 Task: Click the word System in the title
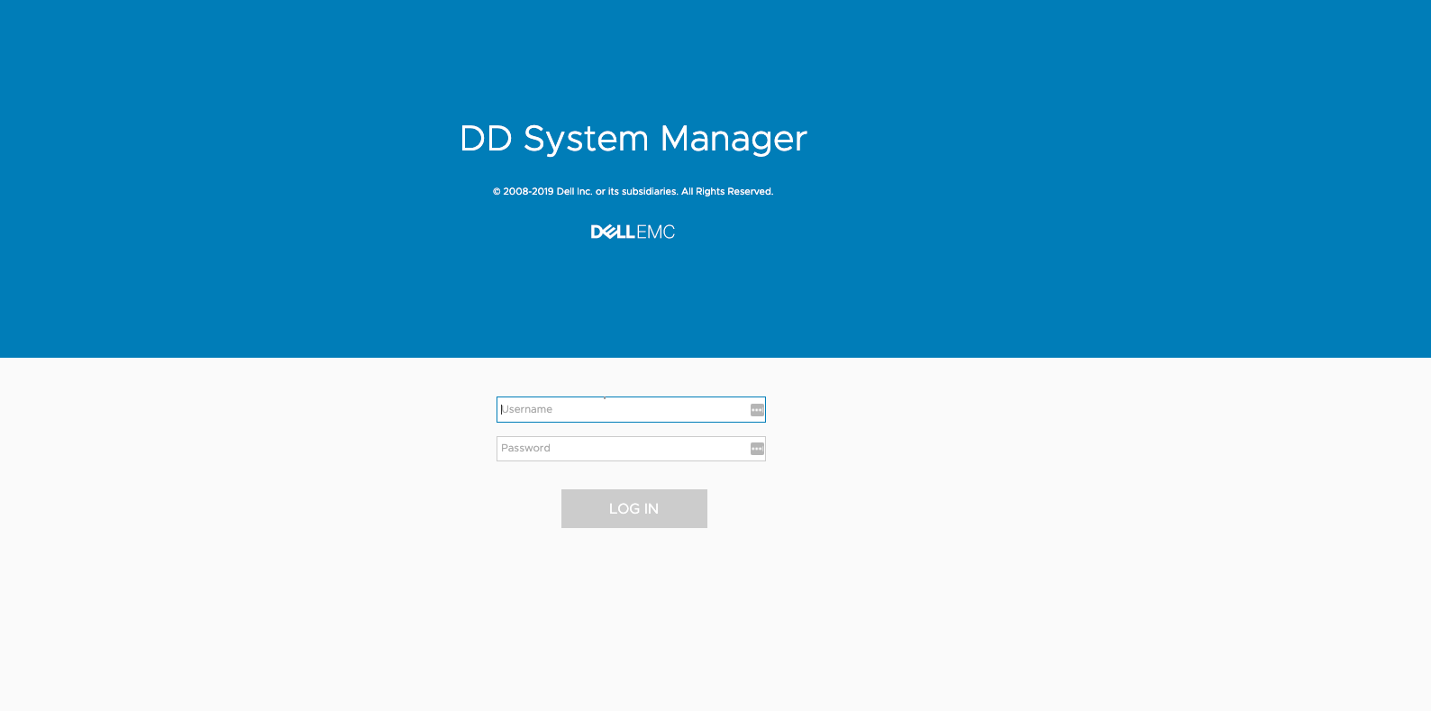tap(586, 139)
